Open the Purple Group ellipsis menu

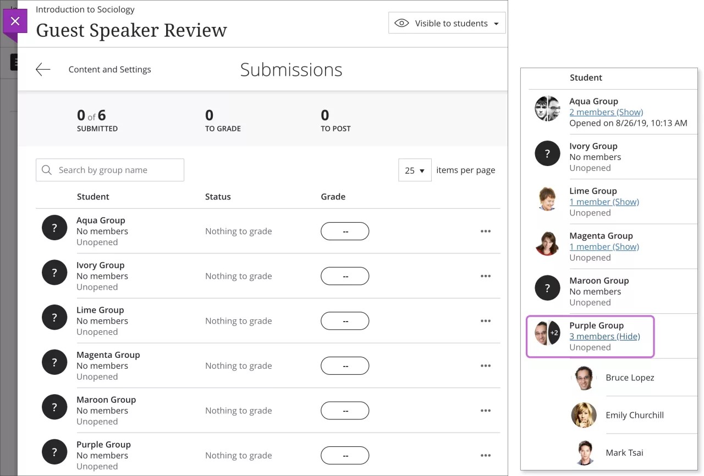[x=486, y=455]
